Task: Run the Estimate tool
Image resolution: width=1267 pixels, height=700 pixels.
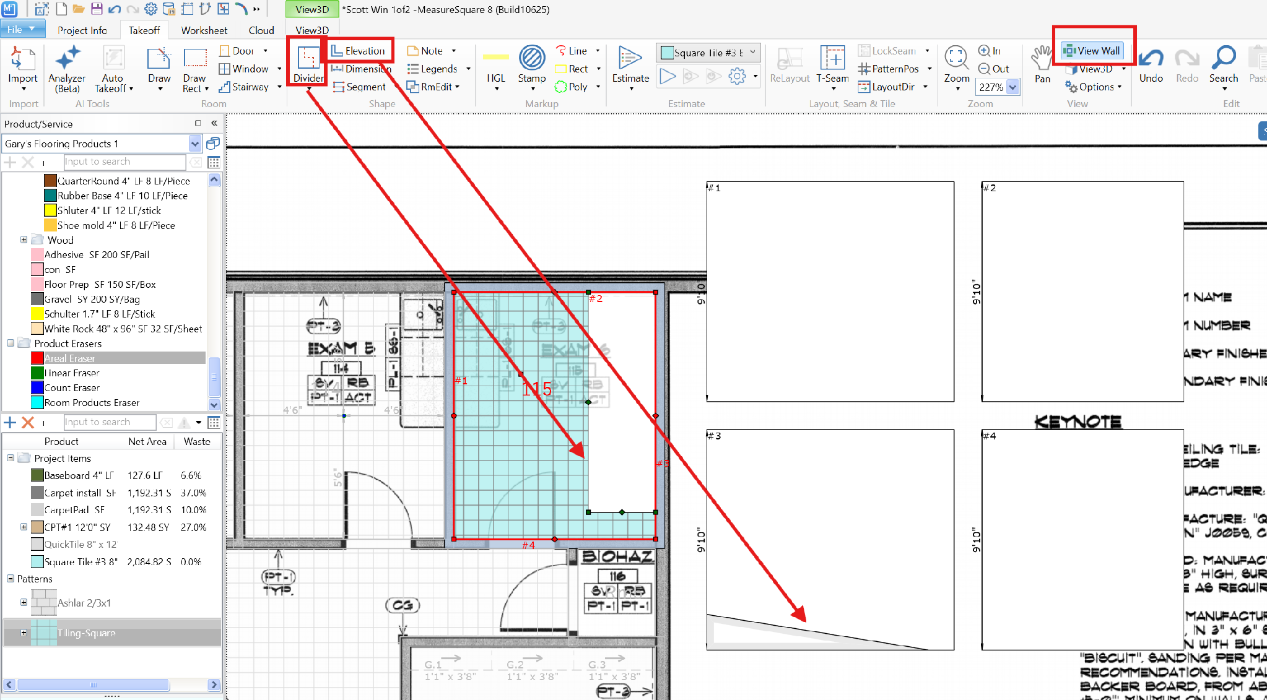Action: 630,64
